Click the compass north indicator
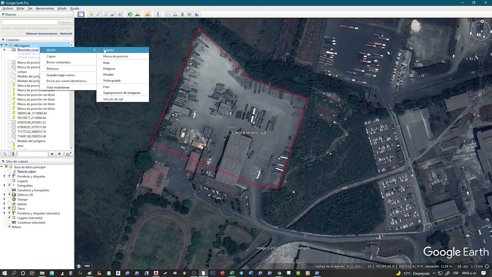 tap(482, 22)
